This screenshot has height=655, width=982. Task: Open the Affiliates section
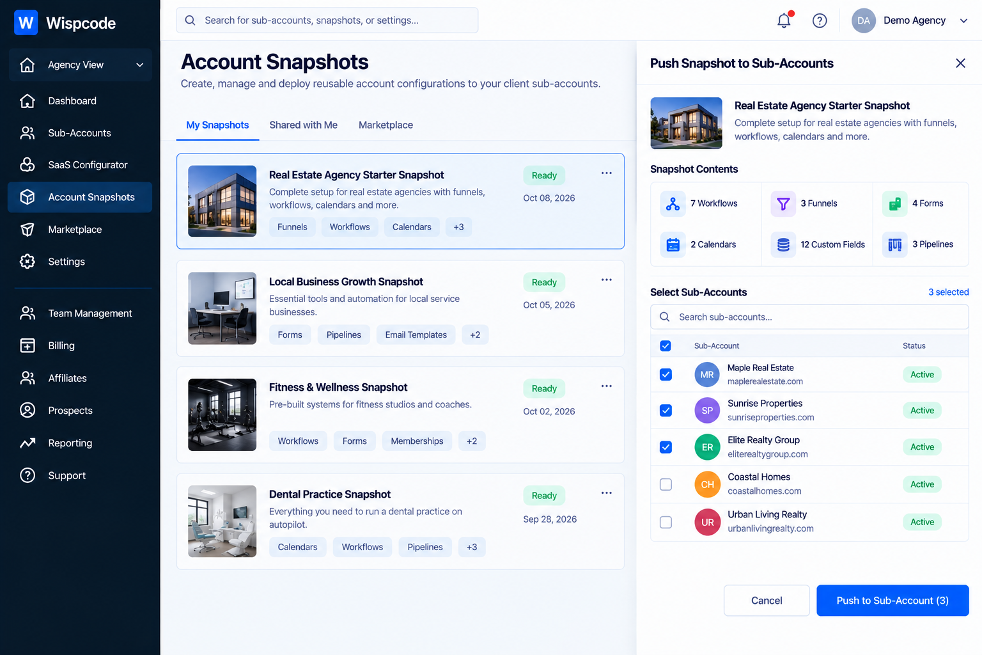(x=80, y=378)
